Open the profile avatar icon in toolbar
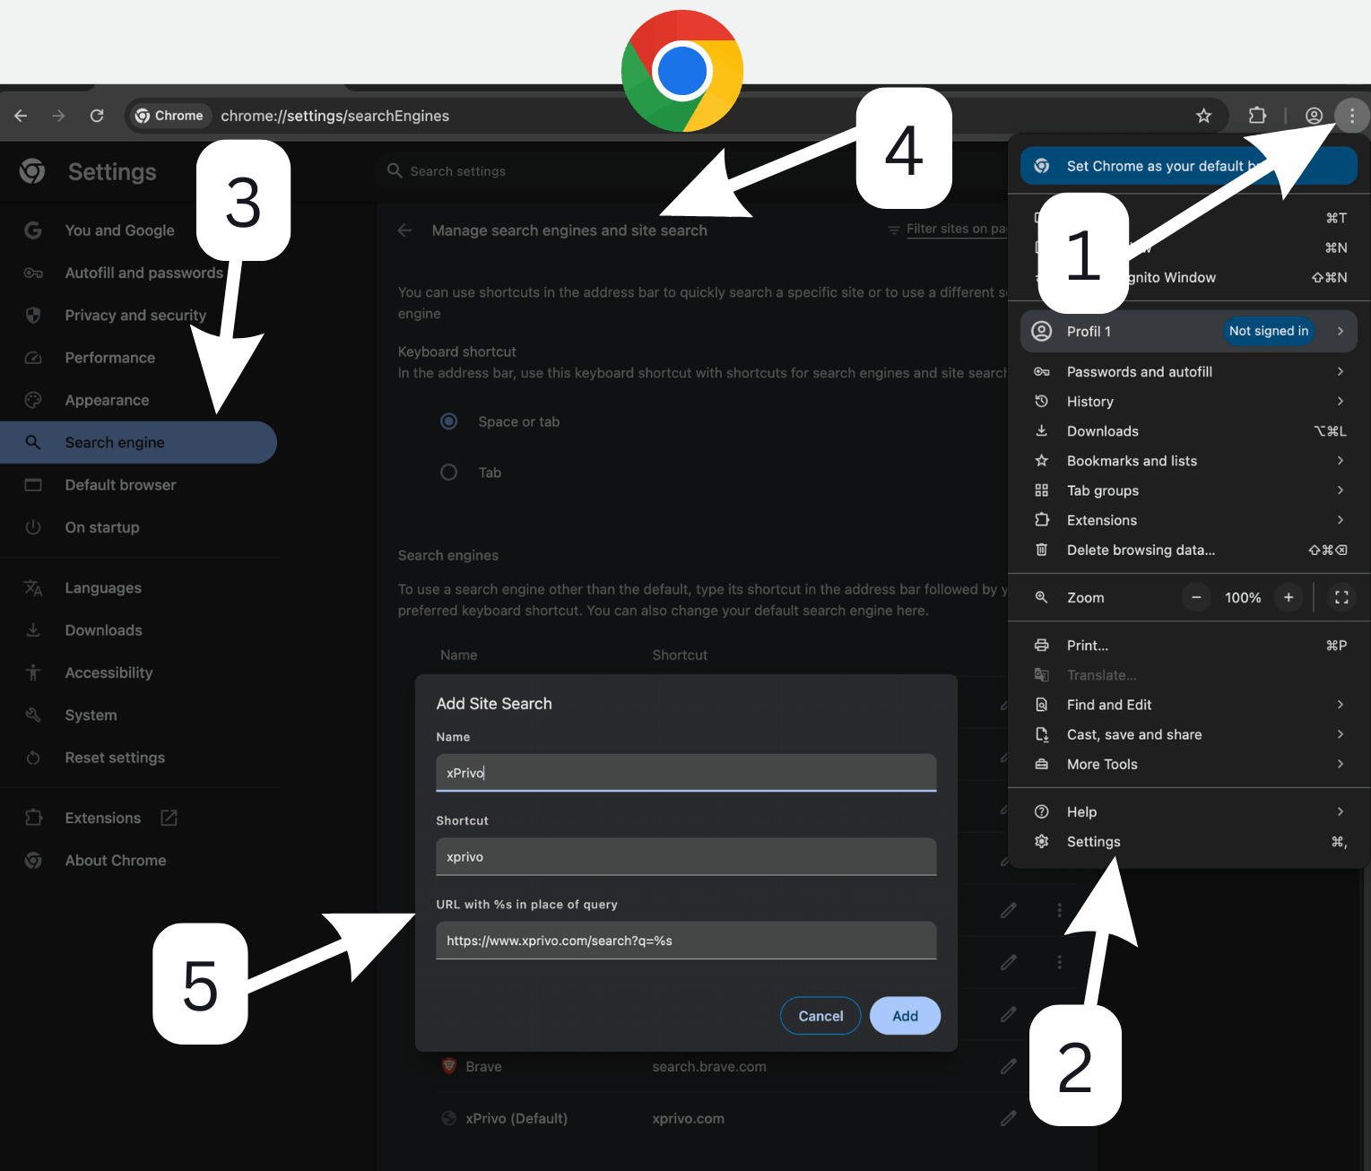Viewport: 1371px width, 1171px height. tap(1314, 116)
